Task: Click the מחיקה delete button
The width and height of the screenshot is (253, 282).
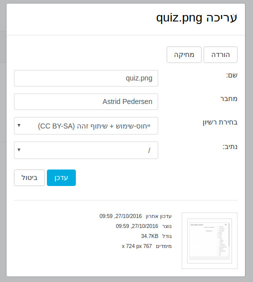Action: coord(184,55)
